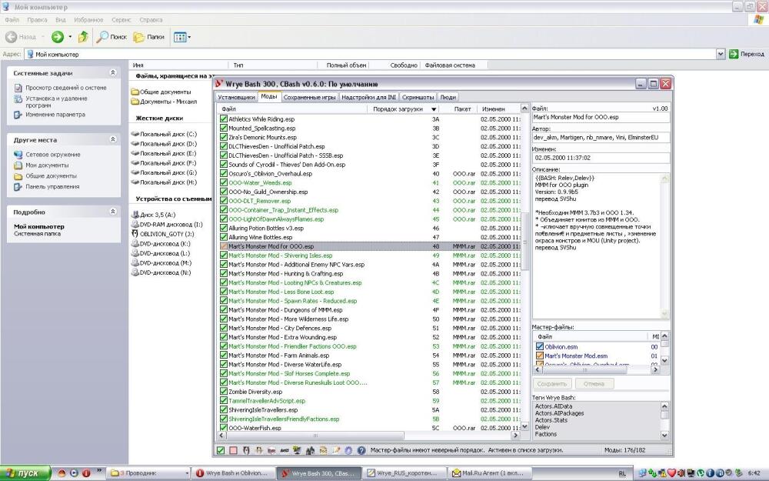Collapse the Системные задачи panel
This screenshot has height=481, width=769.
(x=113, y=72)
